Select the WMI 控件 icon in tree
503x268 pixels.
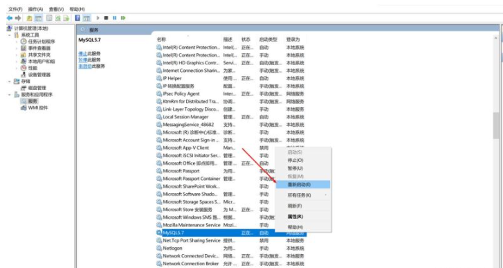(24, 108)
